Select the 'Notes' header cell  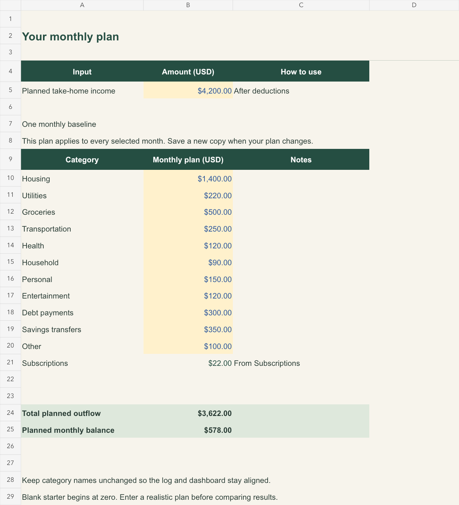(x=301, y=159)
